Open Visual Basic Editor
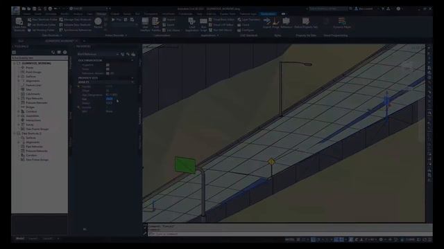Image resolution: width=444 pixels, height=249 pixels. (222, 20)
